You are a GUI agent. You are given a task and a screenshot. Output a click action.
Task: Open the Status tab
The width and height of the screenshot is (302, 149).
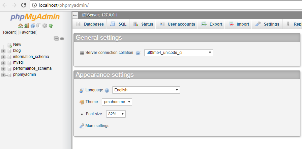[143, 24]
